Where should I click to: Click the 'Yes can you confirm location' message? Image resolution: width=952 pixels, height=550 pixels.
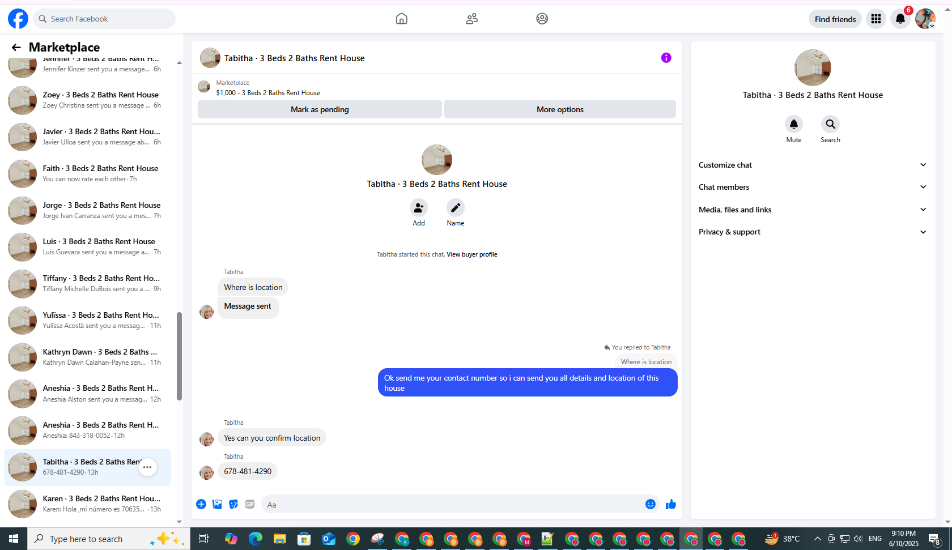point(272,438)
